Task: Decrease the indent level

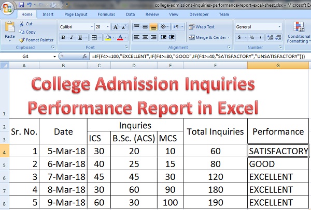Action: click(x=163, y=37)
